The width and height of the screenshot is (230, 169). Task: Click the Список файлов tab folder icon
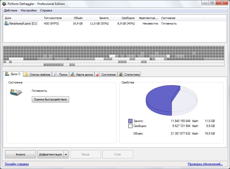26,75
